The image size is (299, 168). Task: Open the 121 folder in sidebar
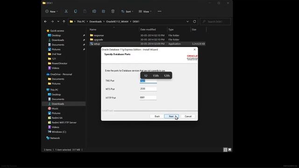[54, 59]
